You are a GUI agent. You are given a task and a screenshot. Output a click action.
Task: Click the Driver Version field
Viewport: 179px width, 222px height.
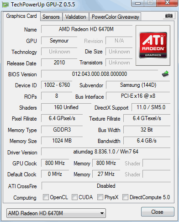pos(106,152)
